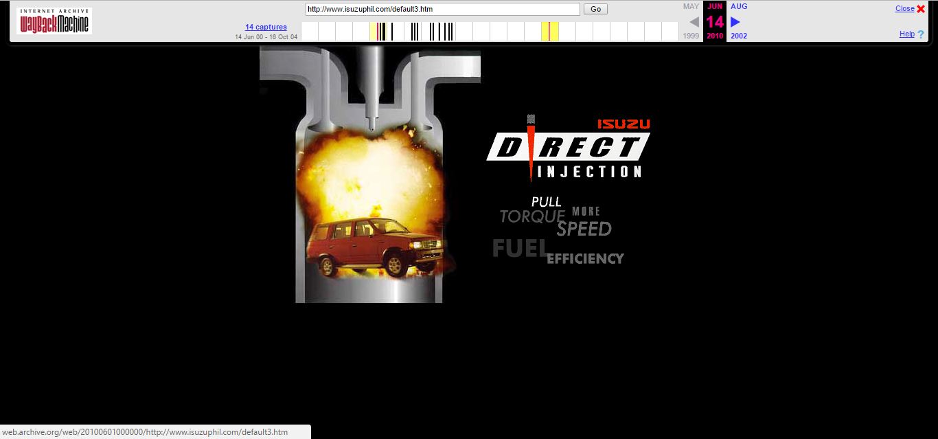Open the 14 captures link
This screenshot has height=439, width=938.
pos(266,27)
